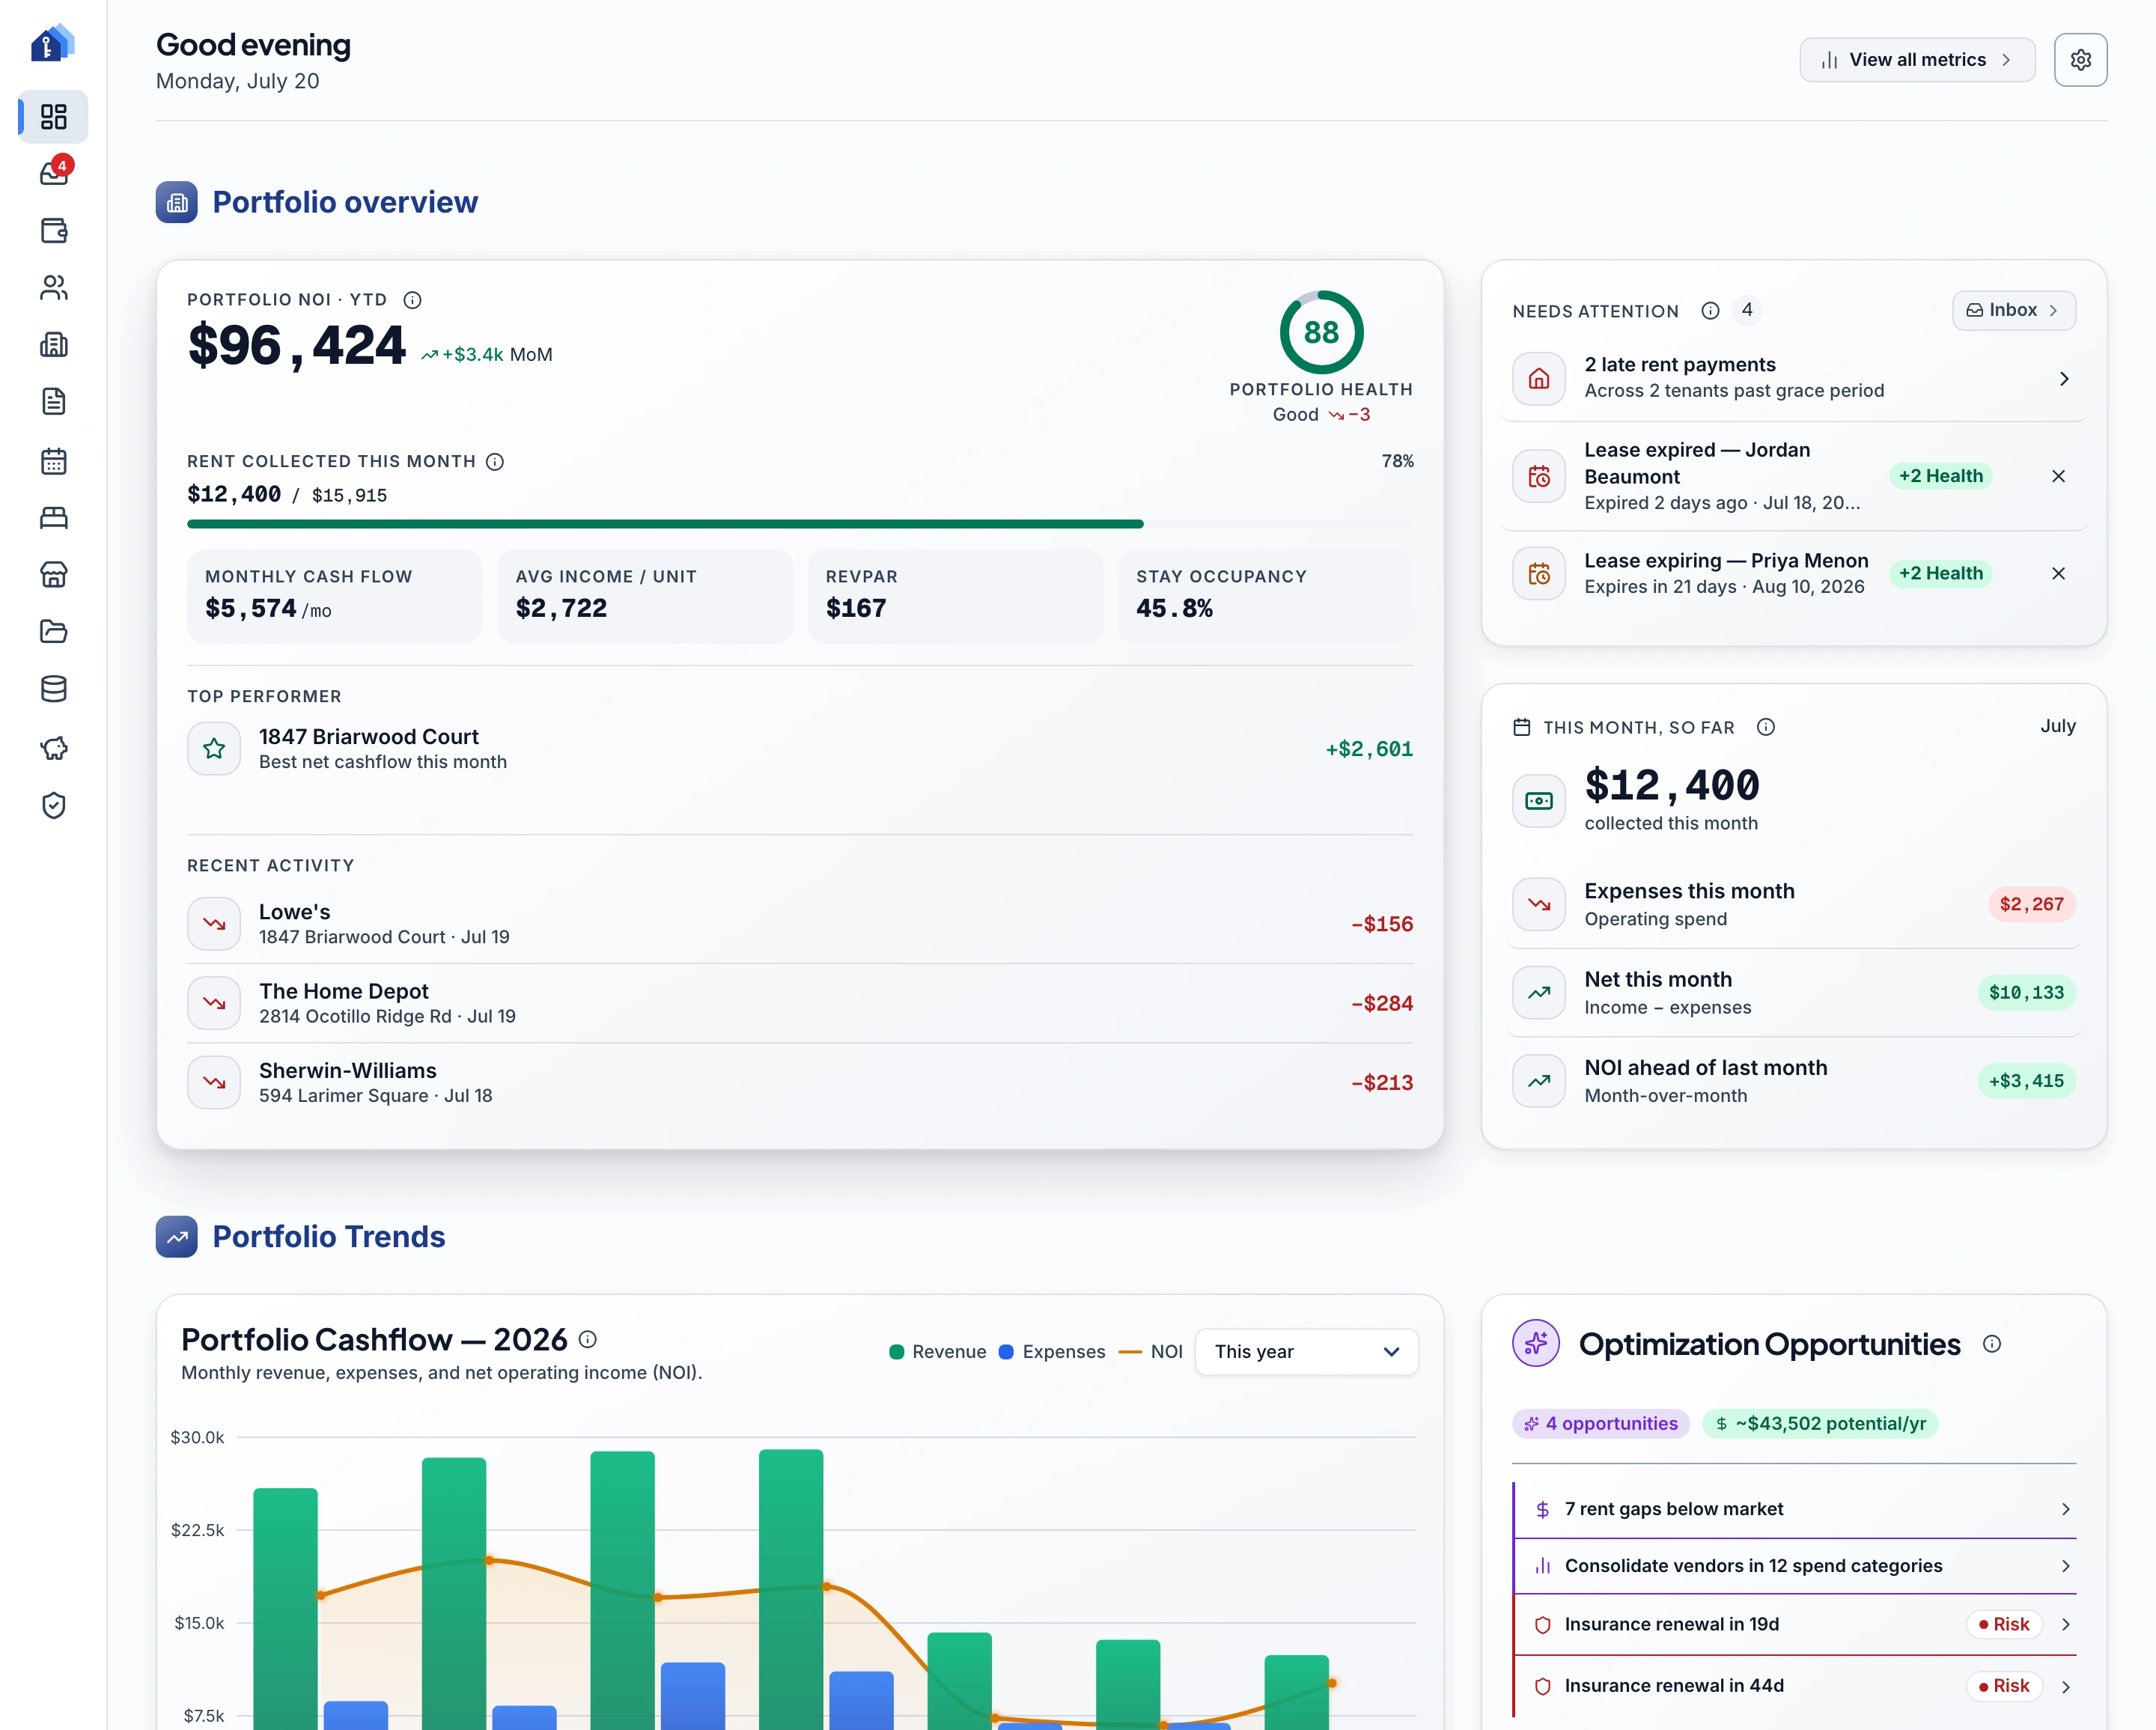Open settings gear button
Viewport: 2156px width, 1730px height.
[x=2080, y=60]
